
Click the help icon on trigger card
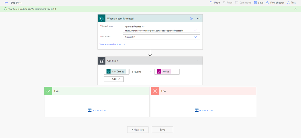click(x=191, y=19)
